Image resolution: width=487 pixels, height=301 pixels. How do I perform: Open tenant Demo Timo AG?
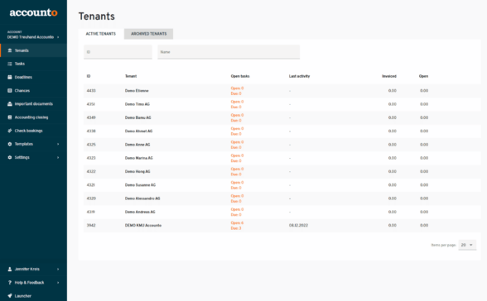[137, 104]
